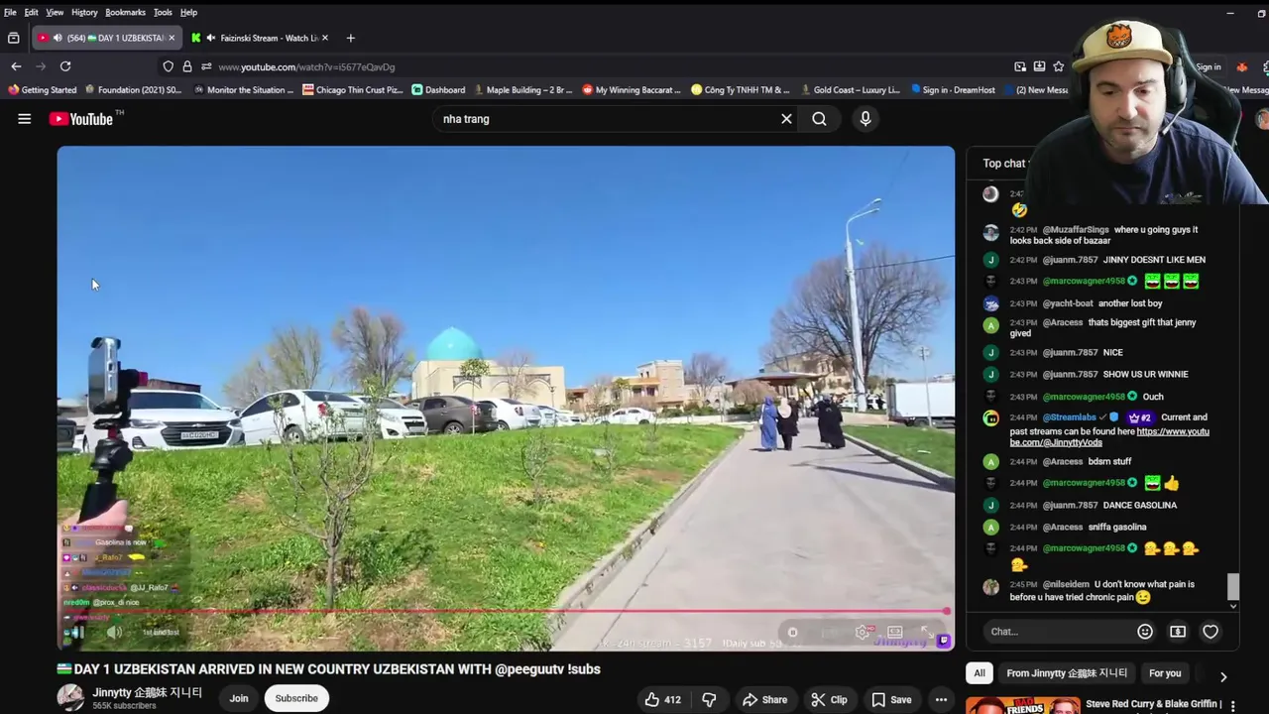Open Super Chat dollar icon
This screenshot has width=1269, height=714.
click(1178, 632)
